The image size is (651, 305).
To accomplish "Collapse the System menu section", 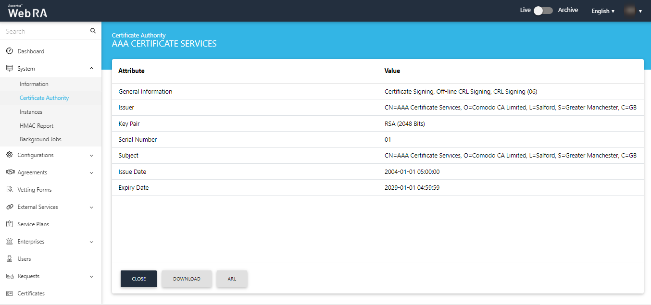I will point(91,68).
